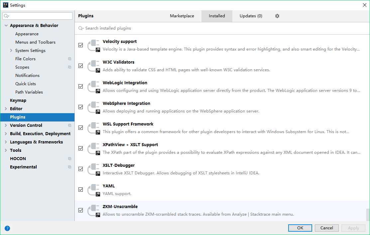The height and width of the screenshot is (235, 370).
Task: Click the per-project icon next to Experimental
Action: point(69,167)
